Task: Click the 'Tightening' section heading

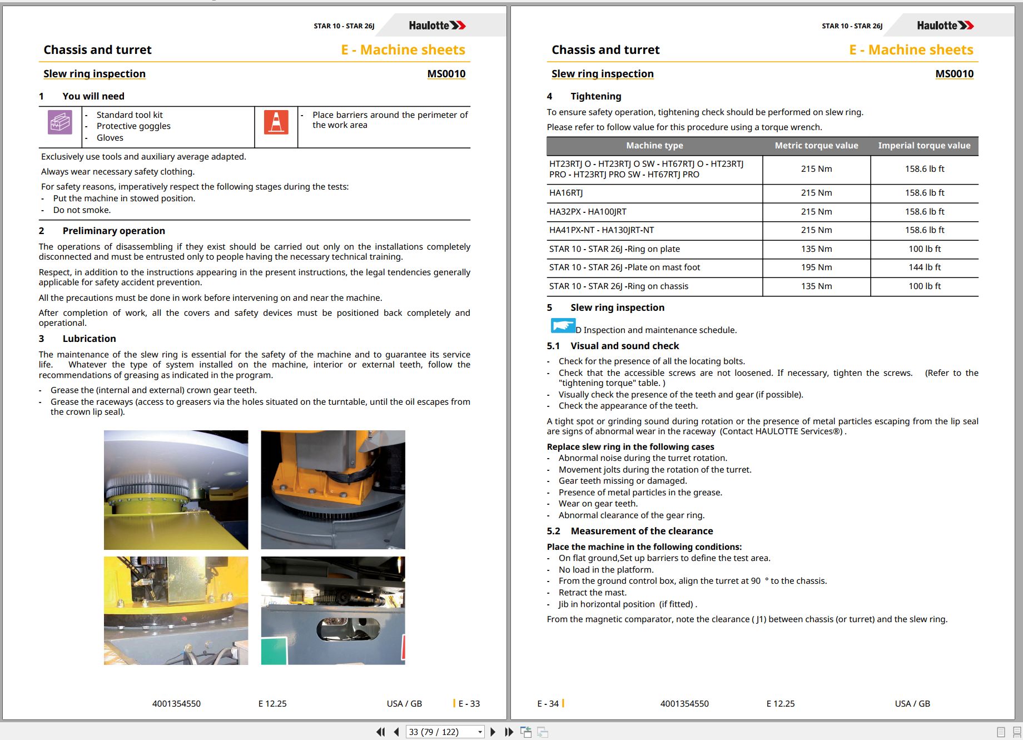Action: [595, 96]
